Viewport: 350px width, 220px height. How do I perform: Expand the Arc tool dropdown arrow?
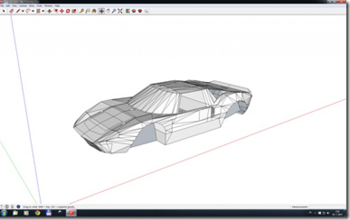coord(33,11)
